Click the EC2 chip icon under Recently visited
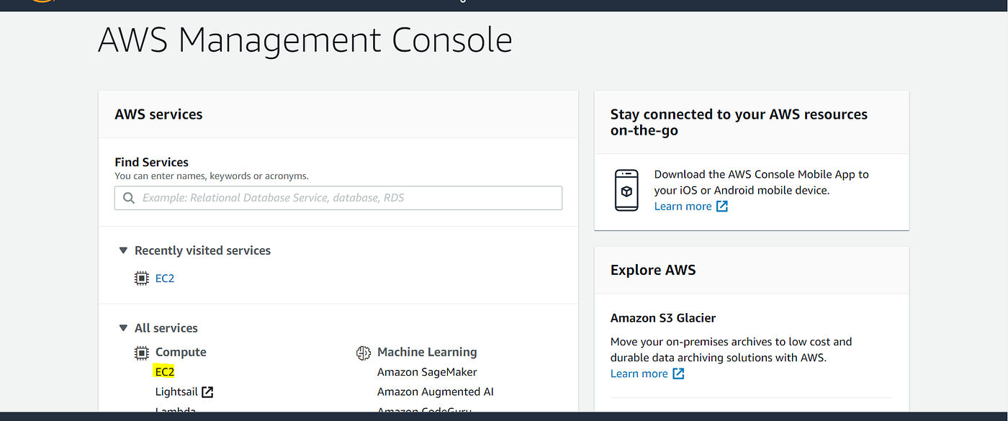1008x421 pixels. [142, 278]
